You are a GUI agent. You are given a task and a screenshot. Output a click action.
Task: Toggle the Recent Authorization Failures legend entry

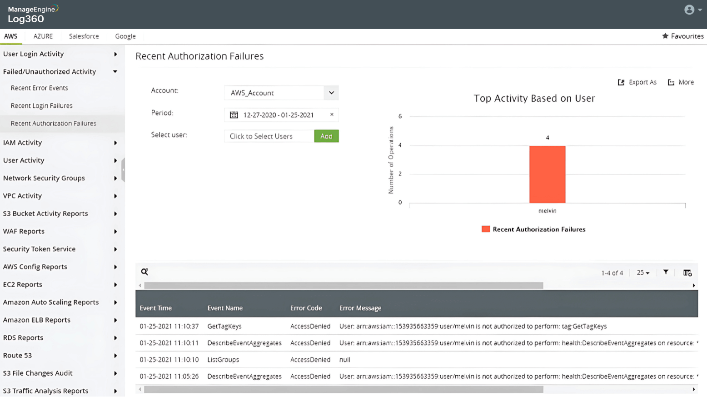[533, 229]
